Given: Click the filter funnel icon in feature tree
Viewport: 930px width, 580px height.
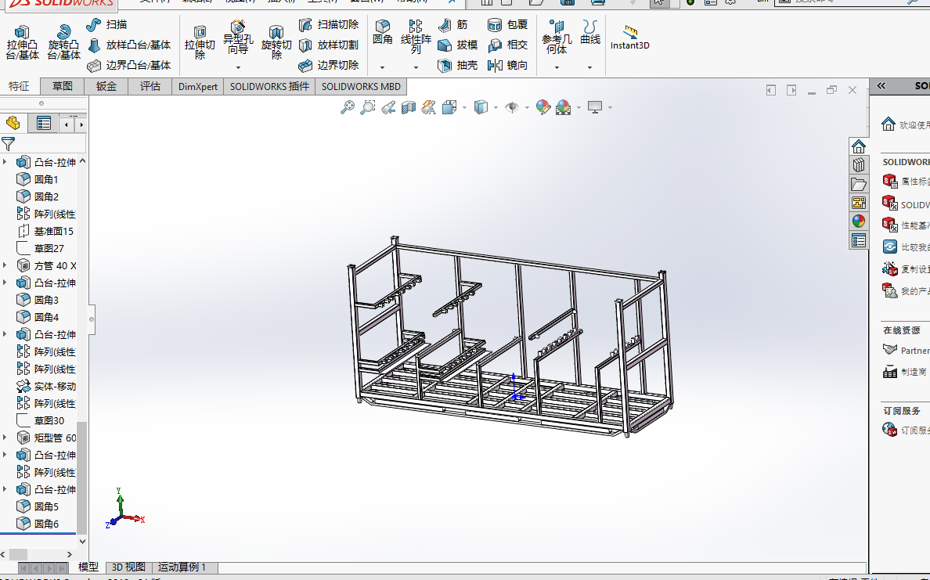Looking at the screenshot, I should (9, 143).
